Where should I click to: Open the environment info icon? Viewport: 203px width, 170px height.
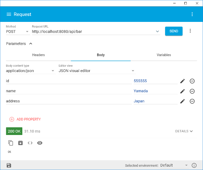(194, 165)
